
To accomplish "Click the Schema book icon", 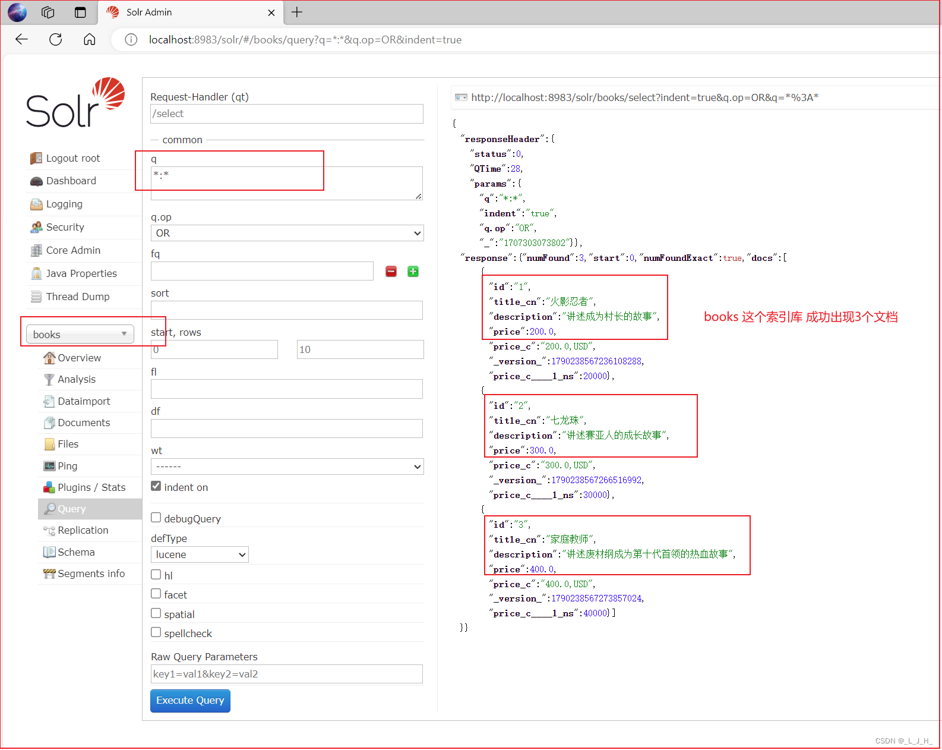I will tap(49, 552).
